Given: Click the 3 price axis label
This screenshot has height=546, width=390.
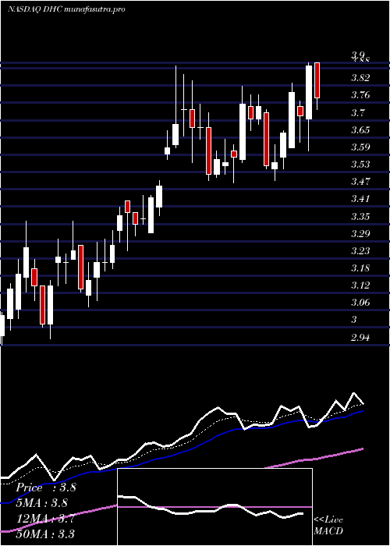Looking at the screenshot, I should [x=354, y=320].
